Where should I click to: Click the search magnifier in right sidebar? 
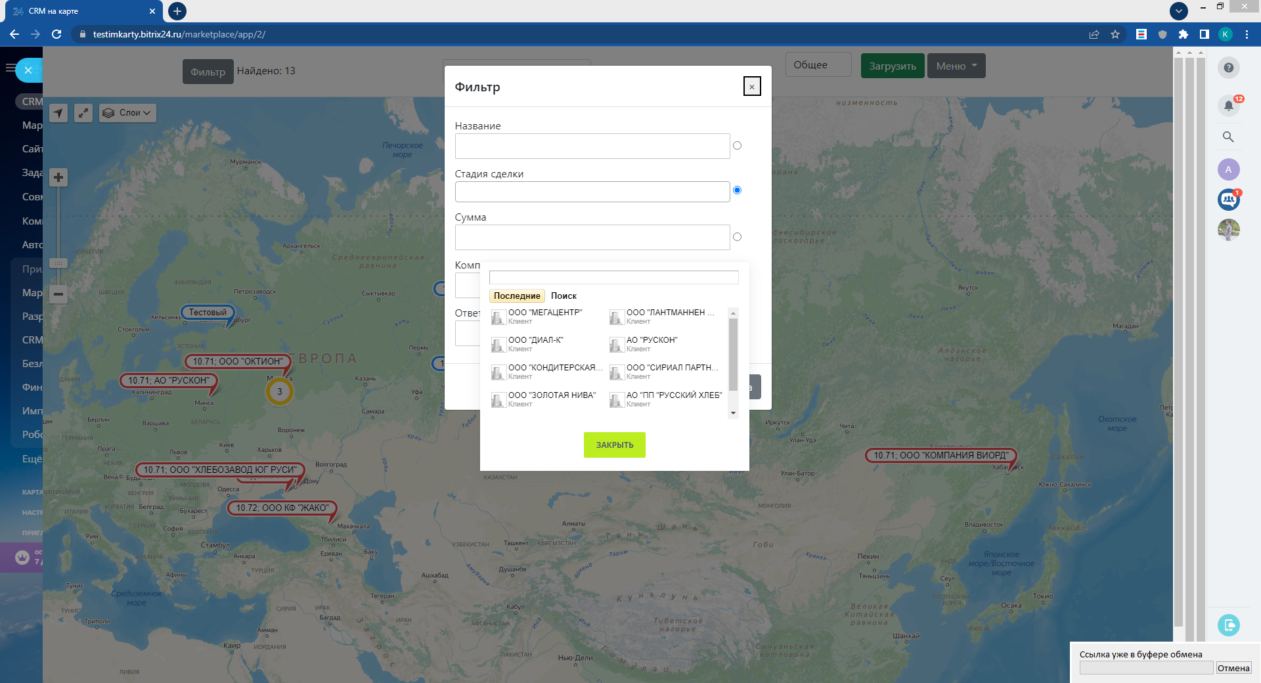coord(1228,137)
